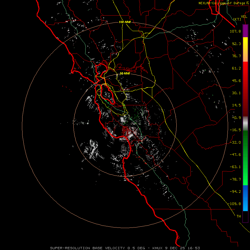Click the purple segment of the velocity color bar

click(x=245, y=31)
